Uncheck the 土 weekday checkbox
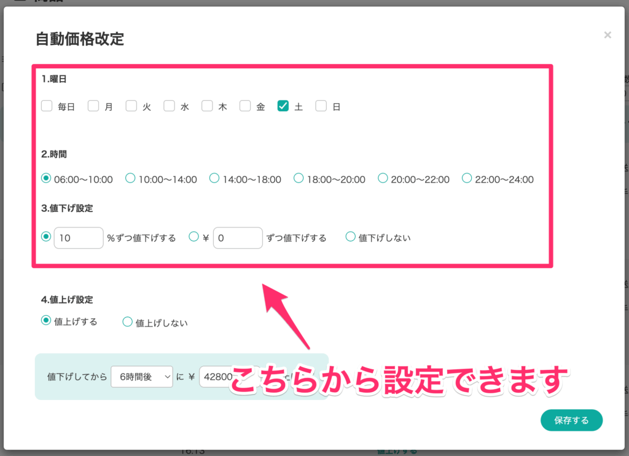Screen dimensions: 629x456 283,106
